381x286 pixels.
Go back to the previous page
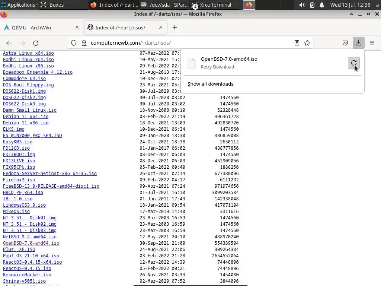pyautogui.click(x=9, y=43)
